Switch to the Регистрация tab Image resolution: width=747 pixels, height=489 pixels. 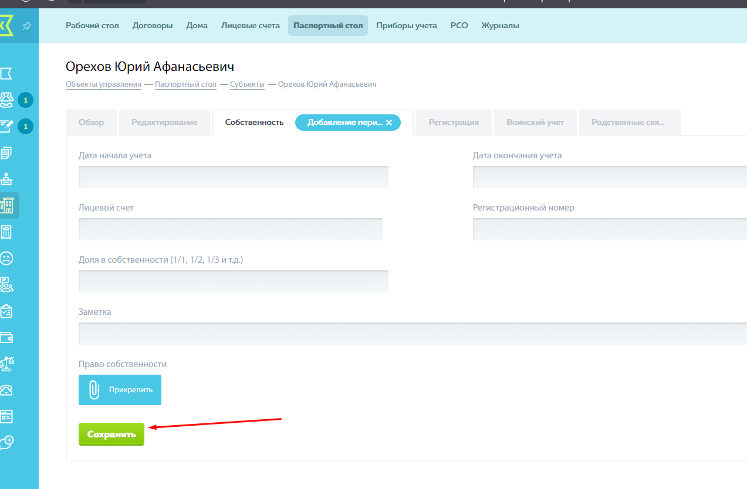(454, 123)
